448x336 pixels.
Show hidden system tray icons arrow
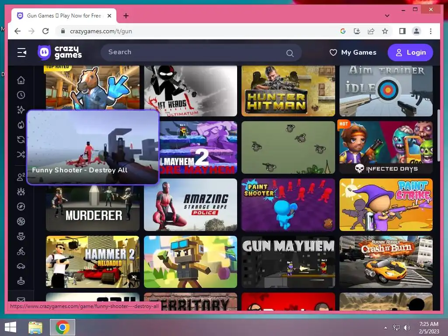pyautogui.click(x=386, y=328)
